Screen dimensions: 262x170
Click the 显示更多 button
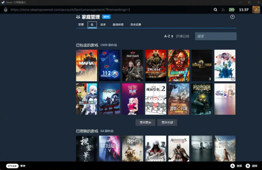[x=145, y=122]
